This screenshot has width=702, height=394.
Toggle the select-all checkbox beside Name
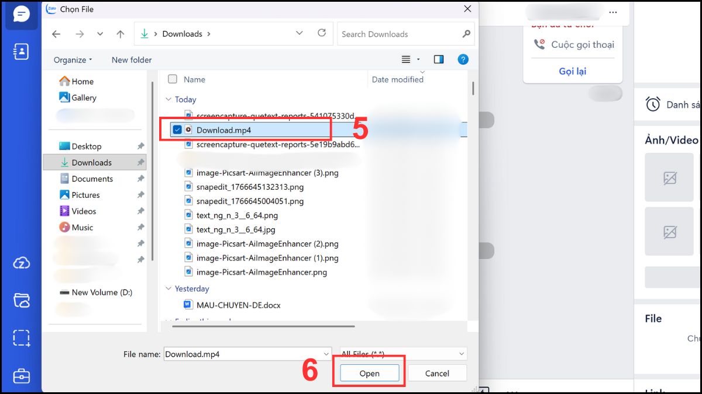pos(173,79)
